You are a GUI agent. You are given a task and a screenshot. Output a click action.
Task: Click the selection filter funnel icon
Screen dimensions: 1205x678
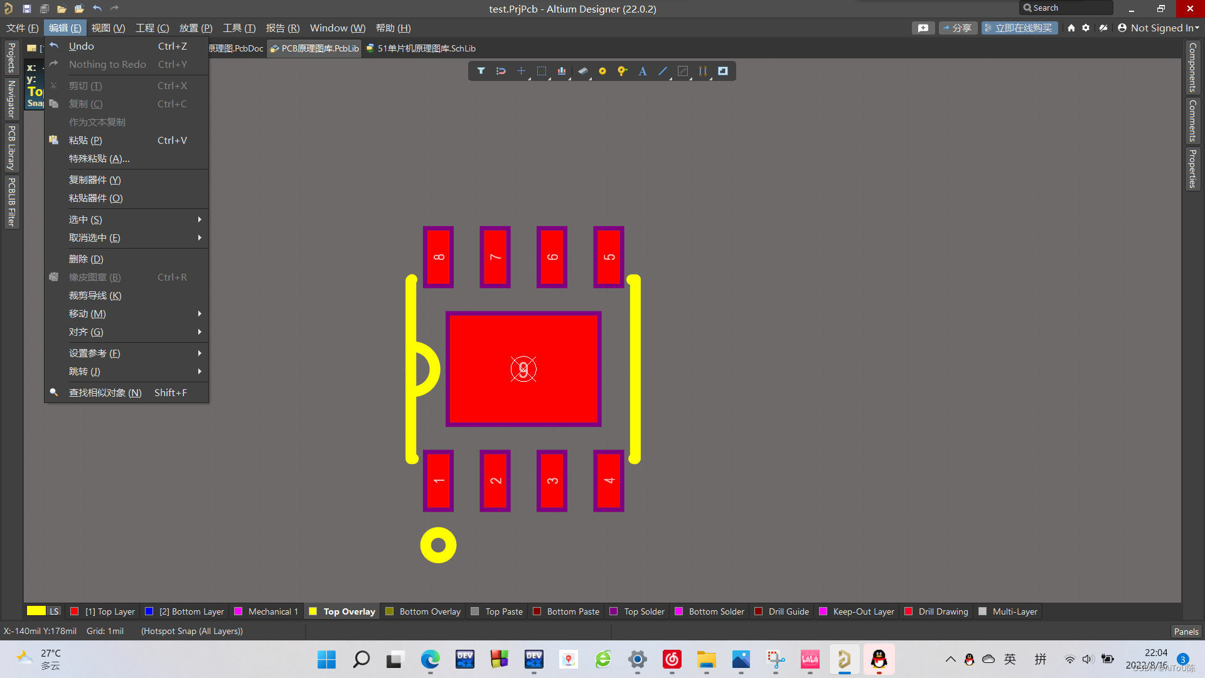[x=481, y=71]
